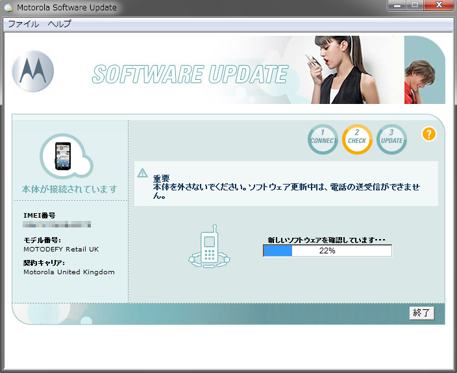Open help via the orange question mark
Screen dimensions: 457x373
coord(428,135)
